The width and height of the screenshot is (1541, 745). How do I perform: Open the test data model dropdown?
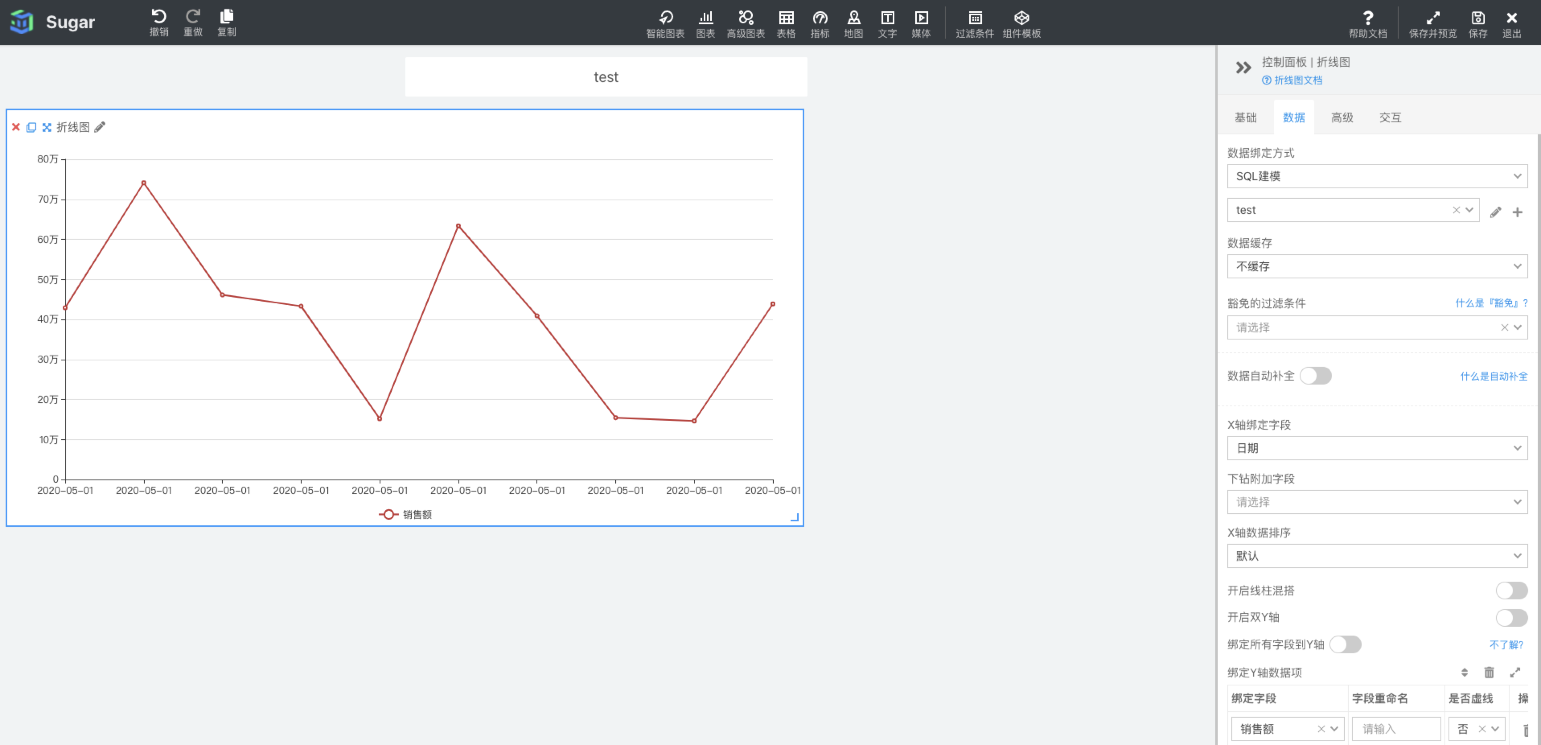pyautogui.click(x=1353, y=210)
